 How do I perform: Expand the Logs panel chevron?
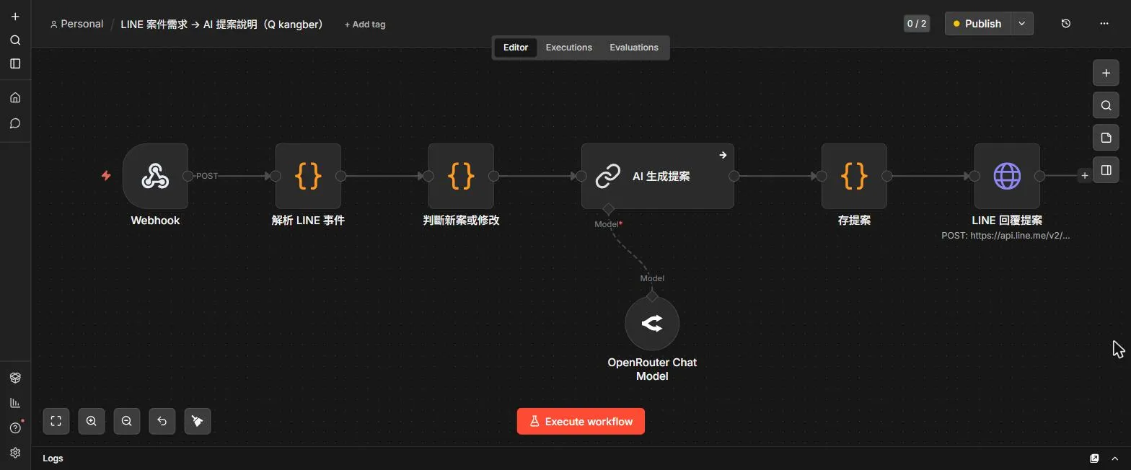coord(1115,458)
